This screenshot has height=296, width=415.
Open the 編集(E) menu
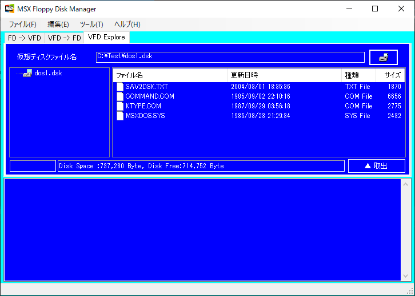click(58, 25)
